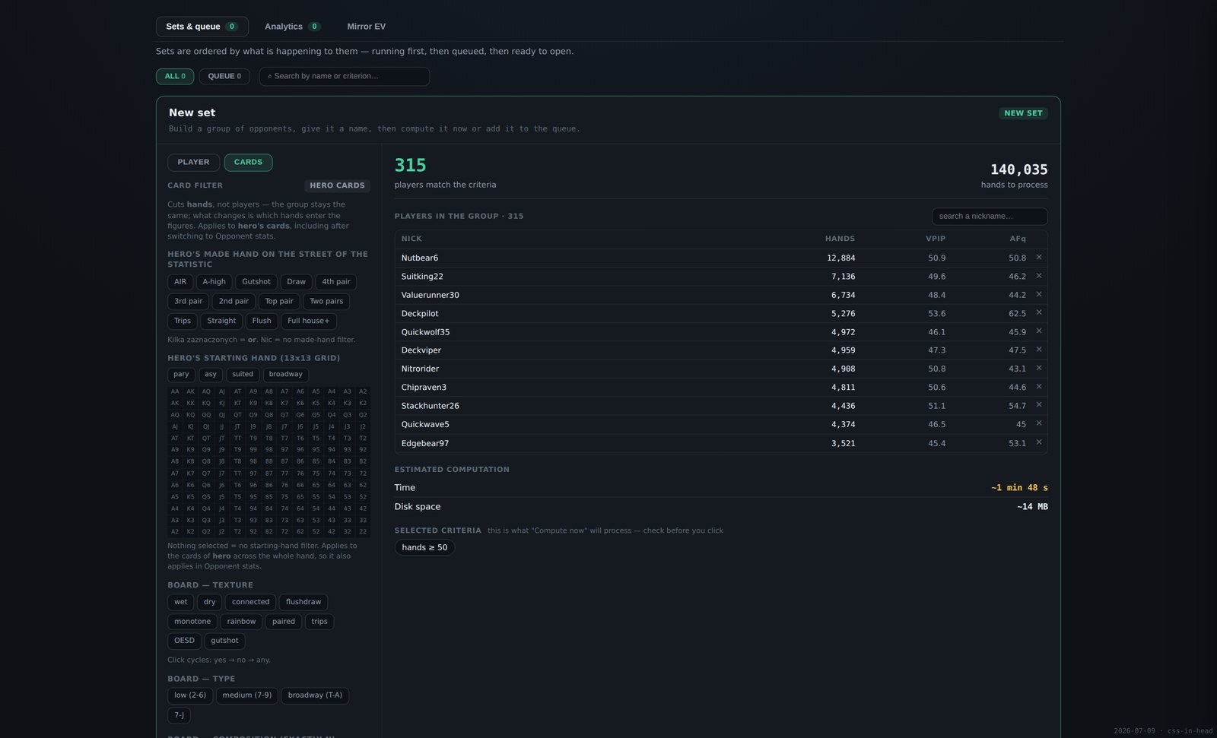This screenshot has height=738, width=1217.
Task: Toggle the Top pair chip
Action: (279, 302)
